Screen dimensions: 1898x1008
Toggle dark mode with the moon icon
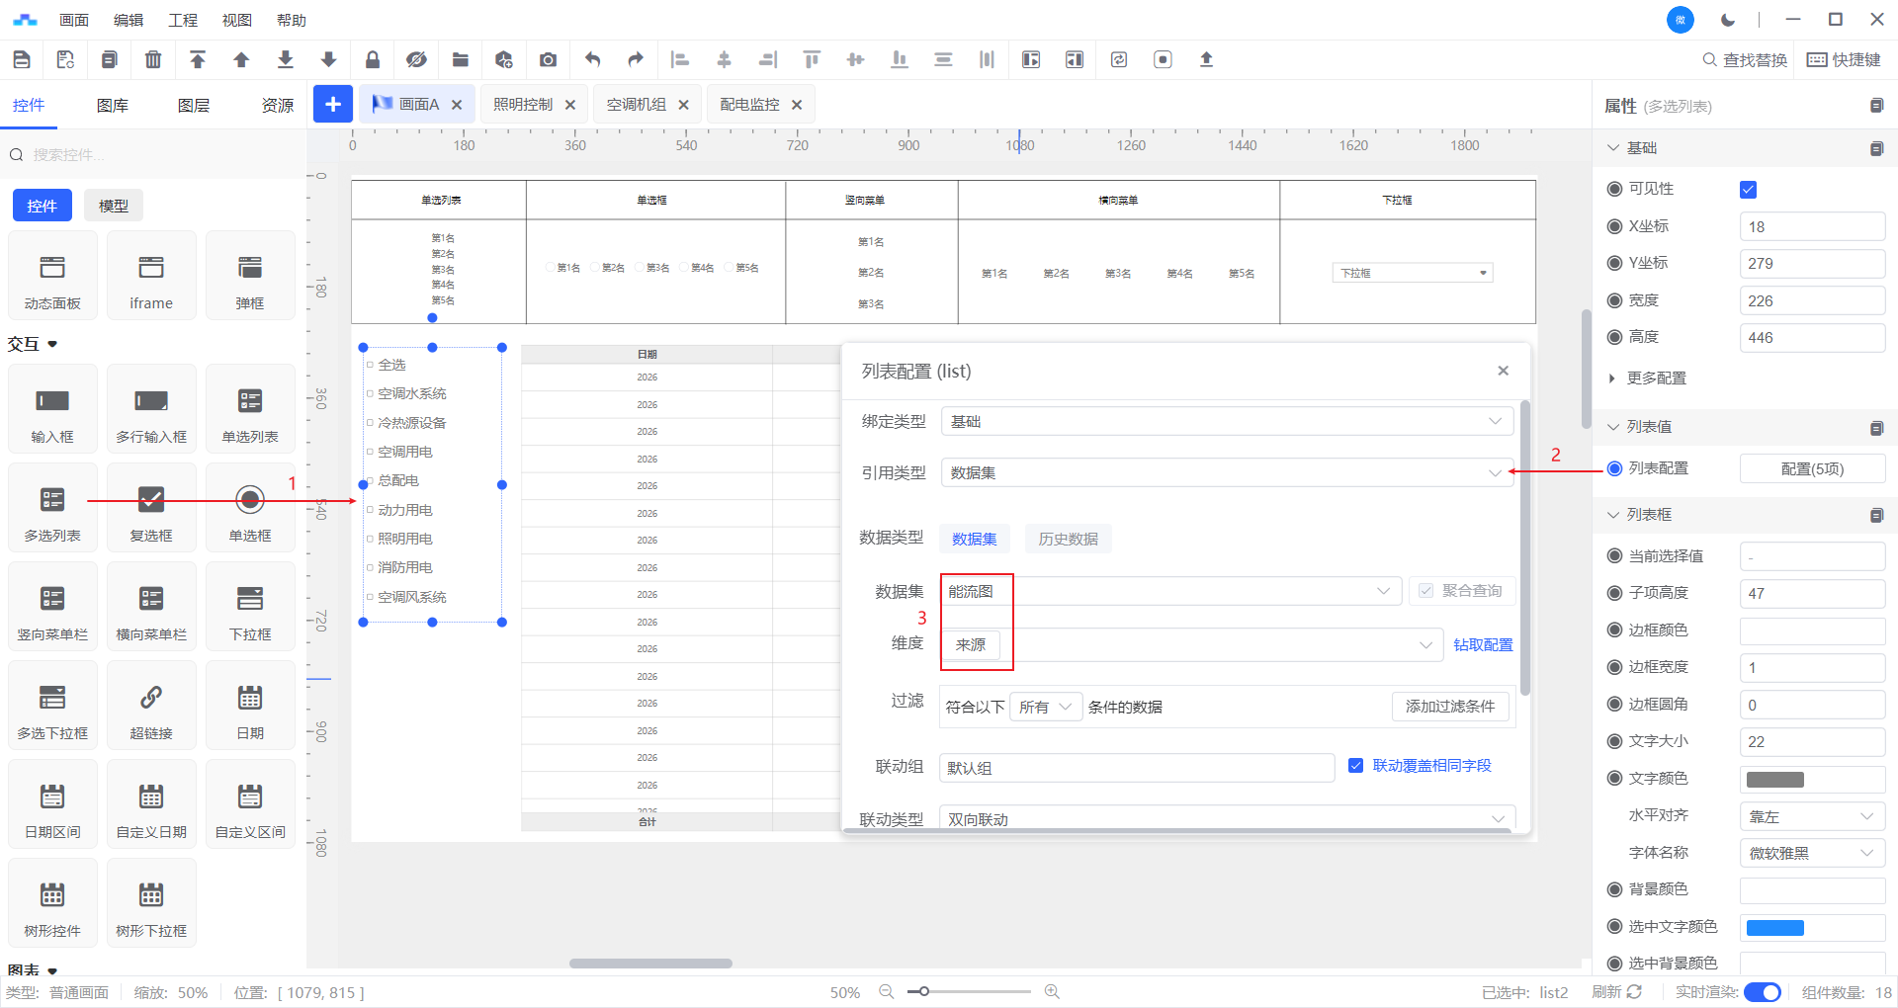point(1728,20)
